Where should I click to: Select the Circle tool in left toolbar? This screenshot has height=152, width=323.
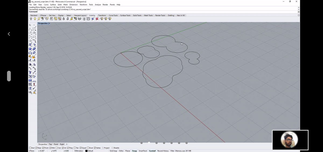[30, 33]
